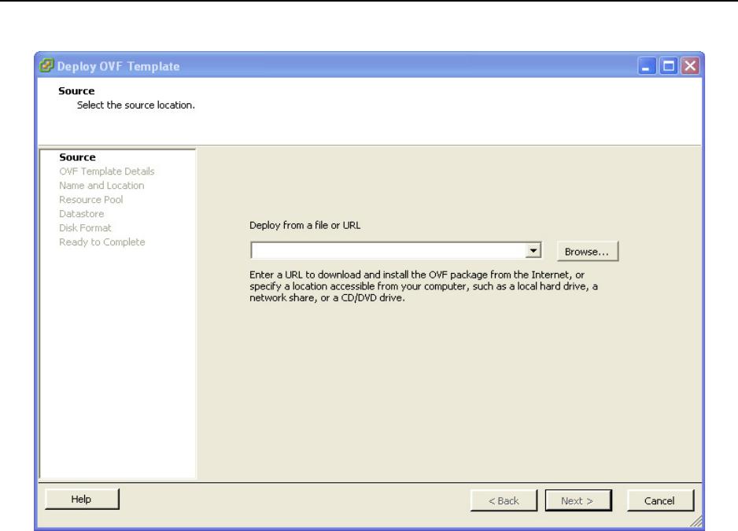Image resolution: width=738 pixels, height=531 pixels.
Task: Click the bold Source page heading
Action: coord(76,90)
